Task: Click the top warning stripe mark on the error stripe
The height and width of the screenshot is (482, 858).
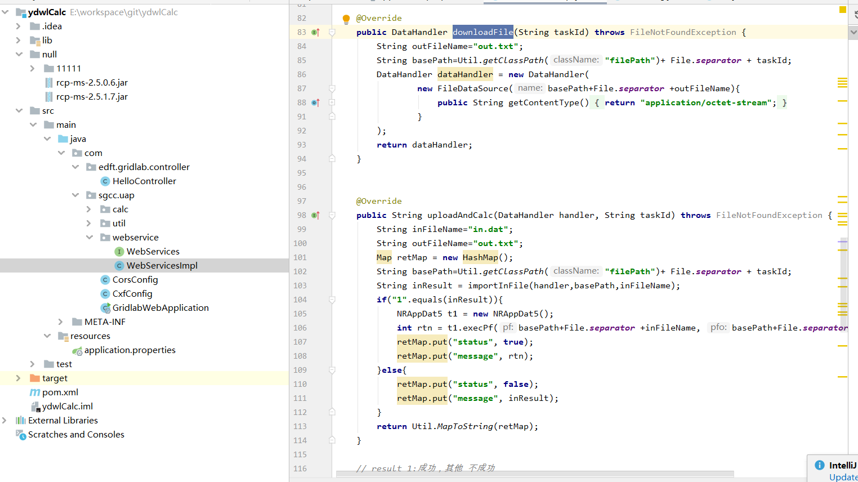Action: tap(842, 79)
